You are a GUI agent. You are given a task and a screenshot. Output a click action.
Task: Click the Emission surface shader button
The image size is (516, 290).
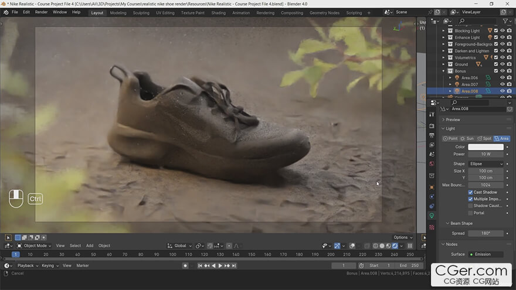(x=486, y=254)
